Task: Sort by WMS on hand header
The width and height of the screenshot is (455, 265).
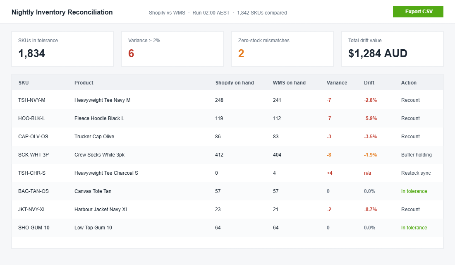Action: pyautogui.click(x=289, y=82)
